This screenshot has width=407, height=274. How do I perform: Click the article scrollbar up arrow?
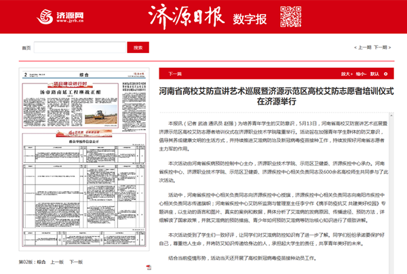tap(391, 115)
